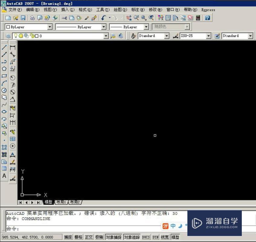Open the disabled 随颜色 plot style dropdown

(187, 27)
